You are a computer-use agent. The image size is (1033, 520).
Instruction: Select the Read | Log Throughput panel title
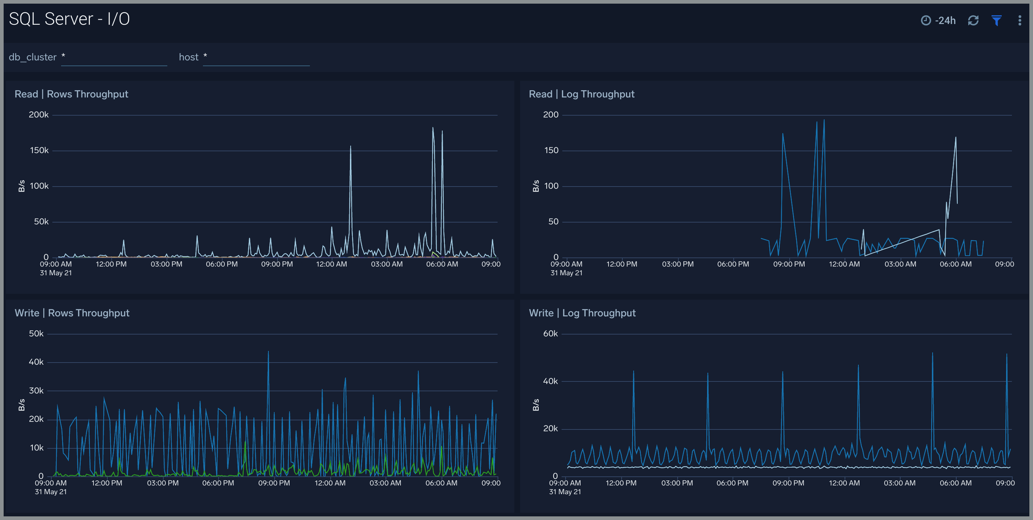(582, 94)
